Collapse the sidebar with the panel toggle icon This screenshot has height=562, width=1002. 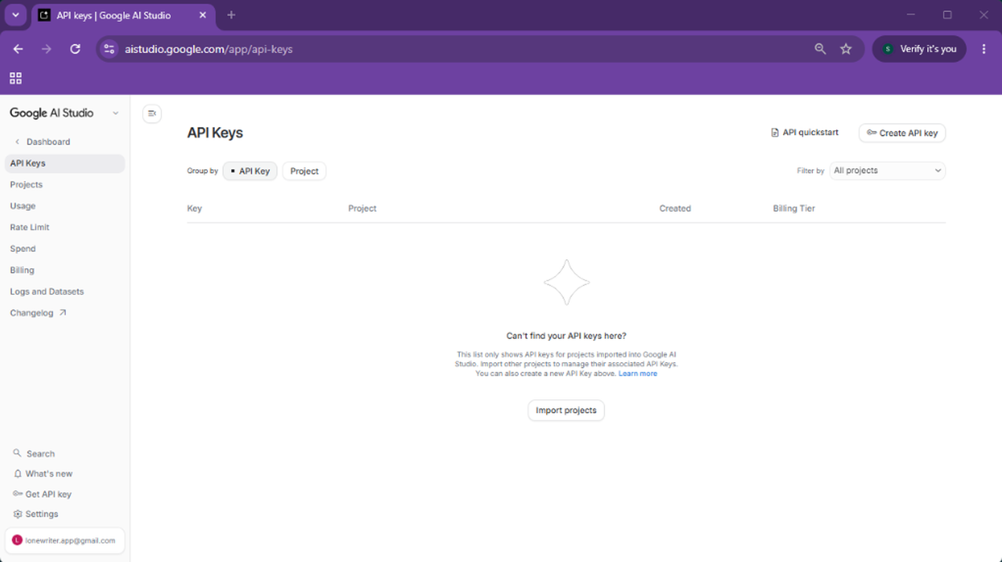tap(152, 114)
